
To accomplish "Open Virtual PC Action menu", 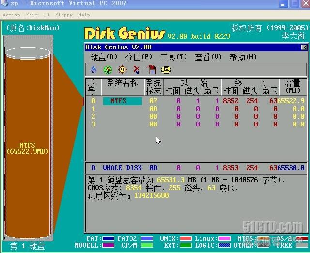I will (x=12, y=15).
